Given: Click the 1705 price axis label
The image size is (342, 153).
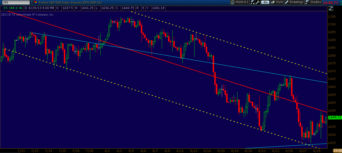Looking at the screenshot, I should [x=332, y=16].
